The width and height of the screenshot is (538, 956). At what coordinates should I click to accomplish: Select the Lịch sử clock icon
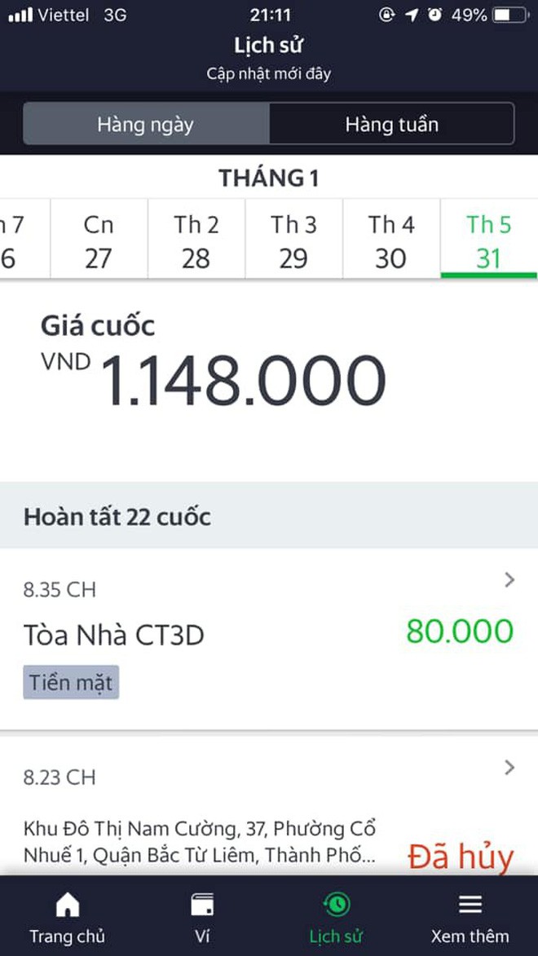point(336,916)
